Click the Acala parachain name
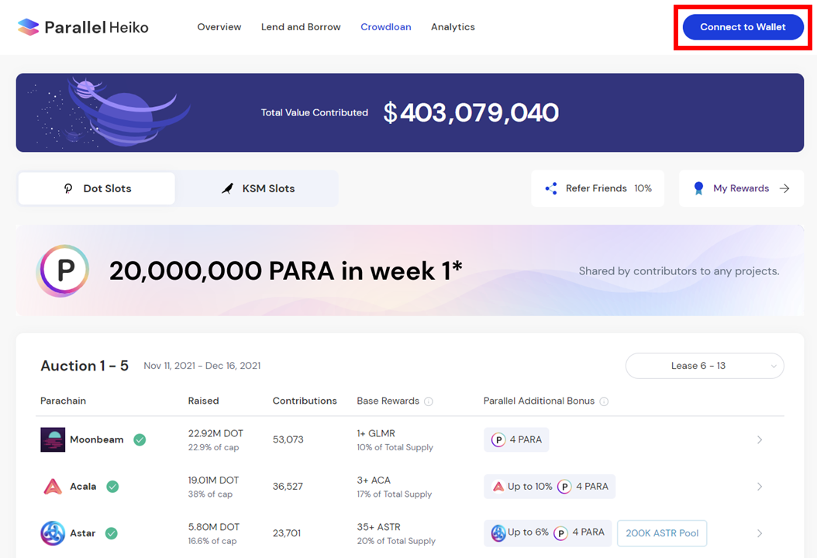The image size is (817, 558). click(x=84, y=487)
